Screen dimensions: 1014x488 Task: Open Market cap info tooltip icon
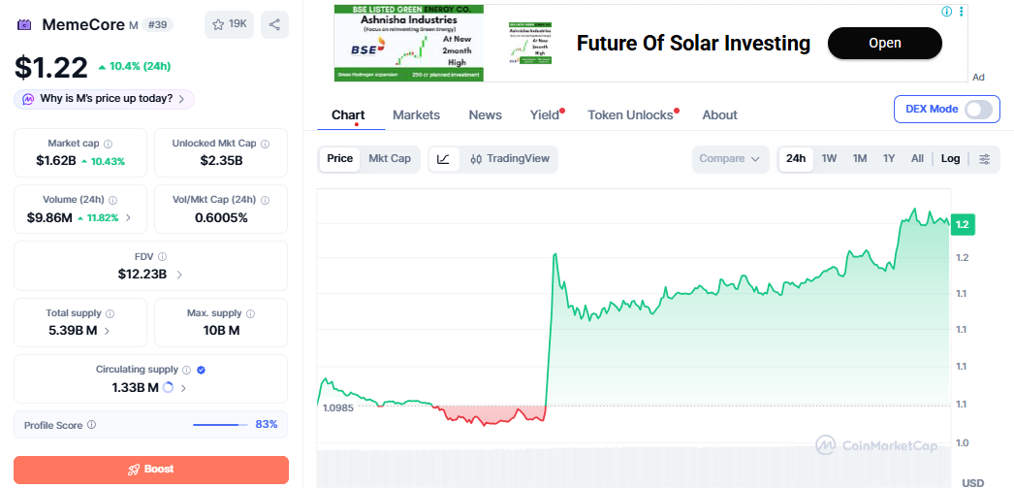pyautogui.click(x=108, y=144)
